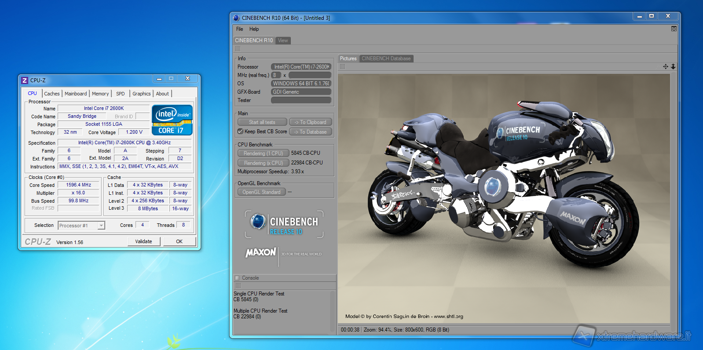
Task: Switch to the CINEBENCH Database tab
Action: (386, 58)
